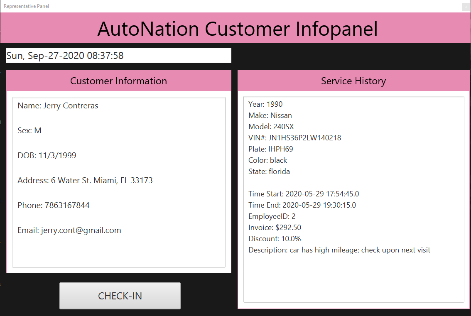This screenshot has width=471, height=316.
Task: Click the VIN# JN1HS36P2LW140218 line
Action: (x=294, y=138)
